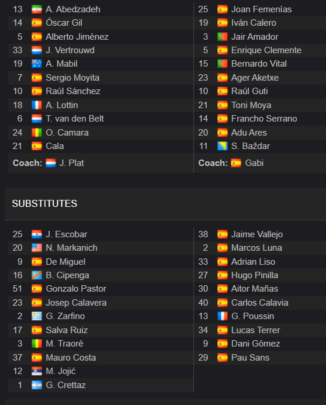The width and height of the screenshot is (326, 405).
Task: Click the USA flag next to N. Markanich
Action: pos(37,248)
